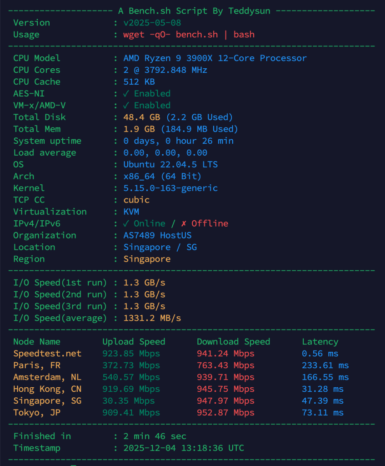Click the Paris, FR node name

[x=37, y=366]
